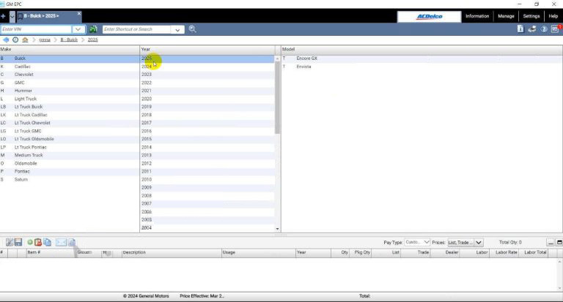The height and width of the screenshot is (302, 563).
Task: Open the Manage menu
Action: [506, 16]
